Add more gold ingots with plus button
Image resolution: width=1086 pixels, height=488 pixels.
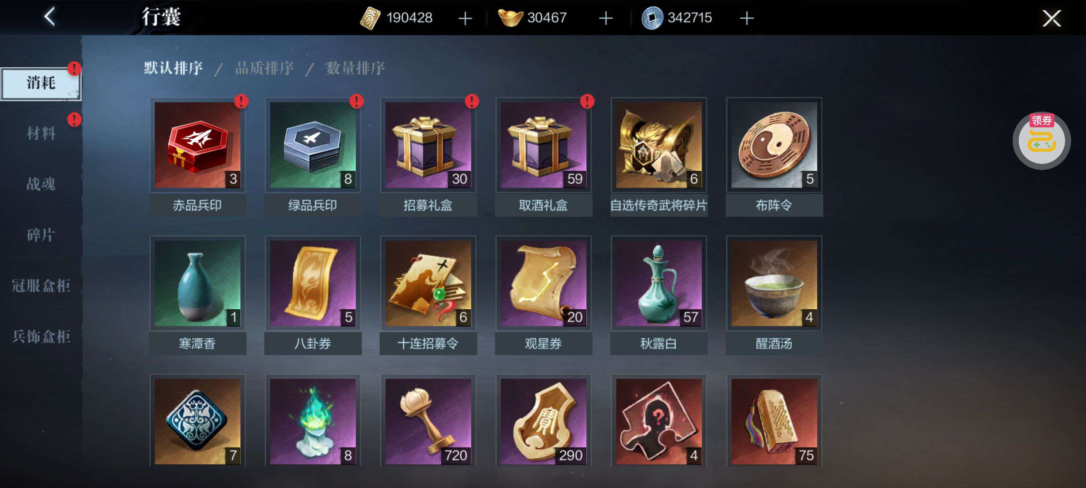point(606,18)
